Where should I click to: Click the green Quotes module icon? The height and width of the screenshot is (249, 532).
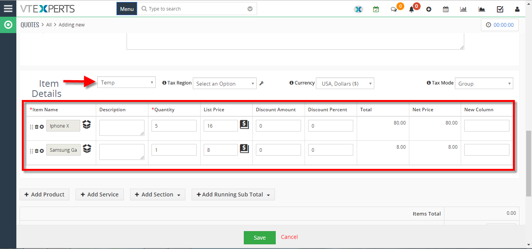coord(8,25)
